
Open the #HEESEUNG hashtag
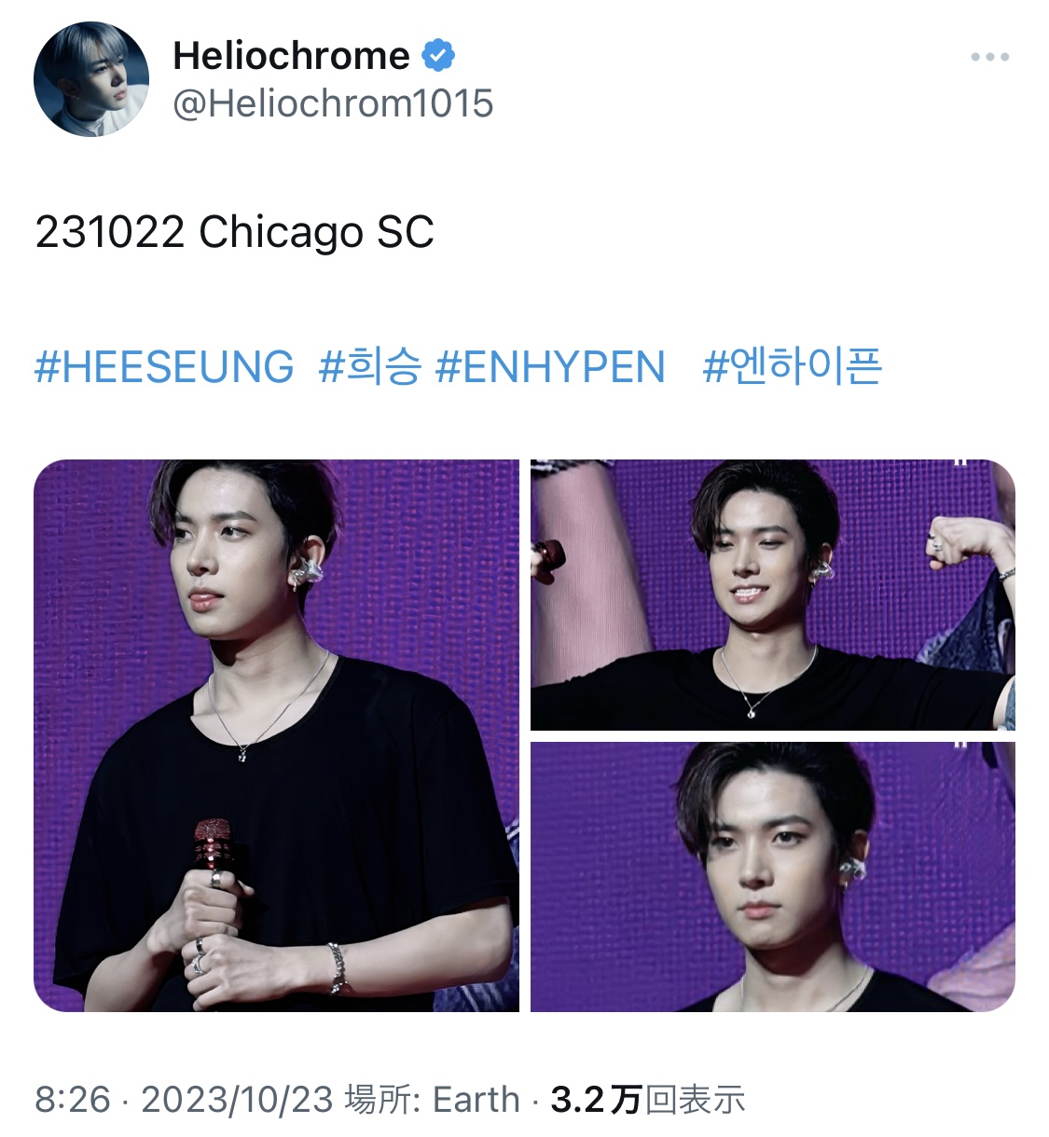(x=164, y=366)
